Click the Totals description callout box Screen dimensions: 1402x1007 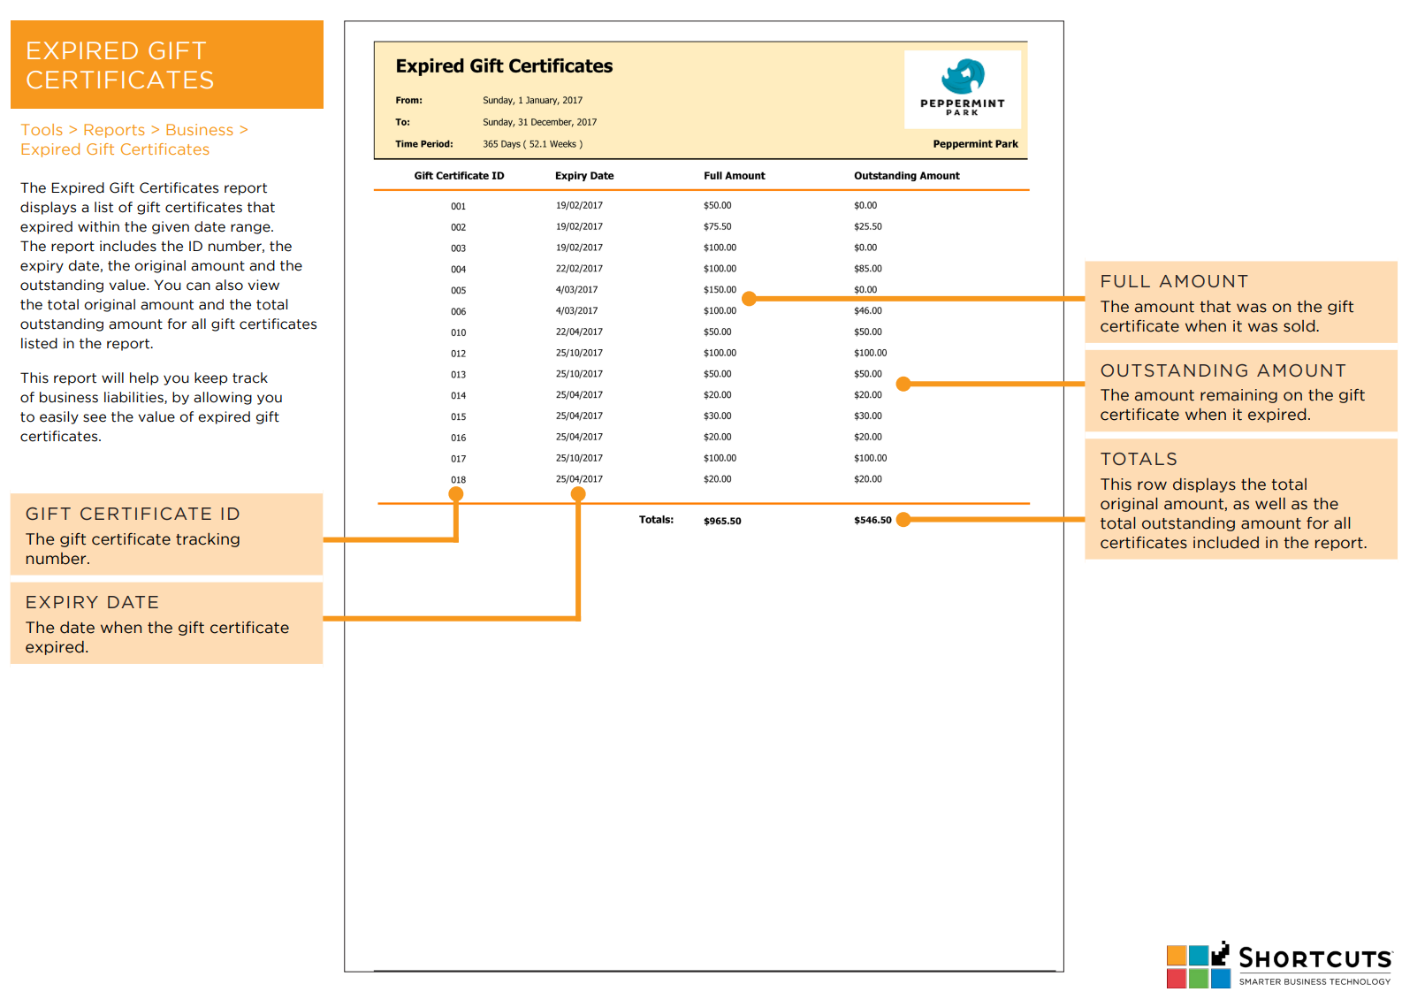click(1240, 500)
